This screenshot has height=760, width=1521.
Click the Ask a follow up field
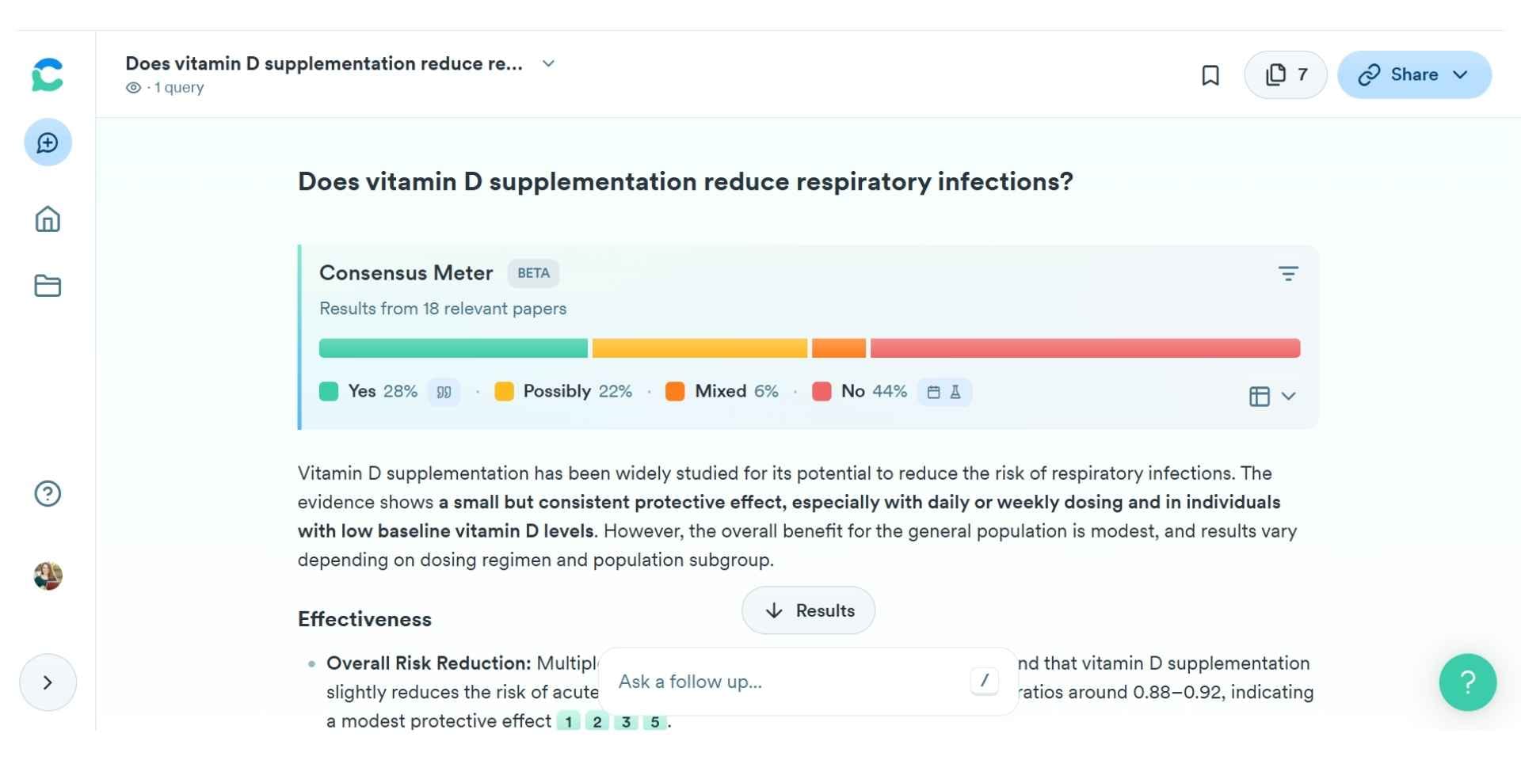(792, 682)
